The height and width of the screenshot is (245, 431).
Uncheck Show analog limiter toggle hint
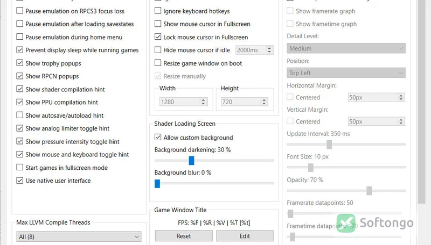click(19, 128)
